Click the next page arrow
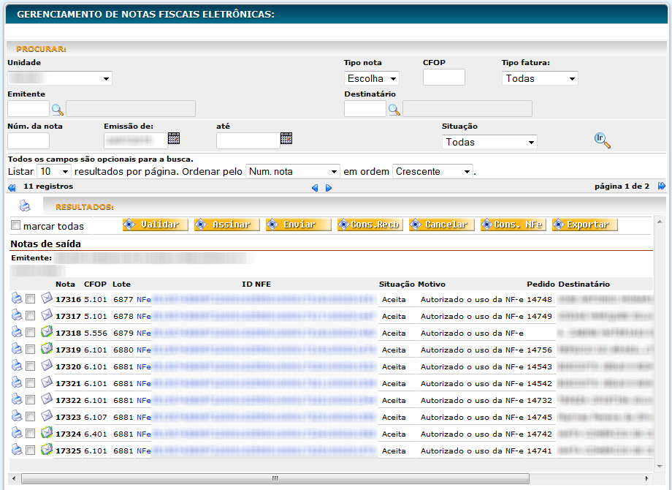This screenshot has height=490, width=672. tap(329, 188)
